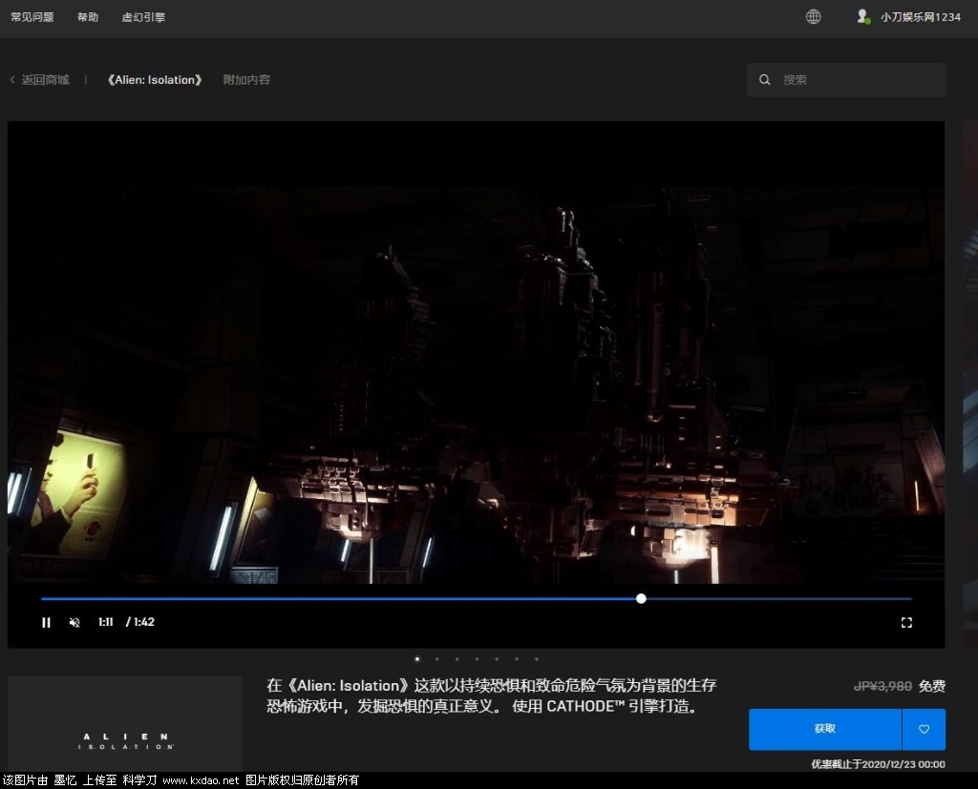Open the 小刀娱乐网1234 account menu

tap(920, 17)
